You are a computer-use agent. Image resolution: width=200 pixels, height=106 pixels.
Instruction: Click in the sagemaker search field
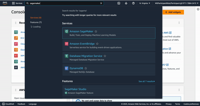64,3
